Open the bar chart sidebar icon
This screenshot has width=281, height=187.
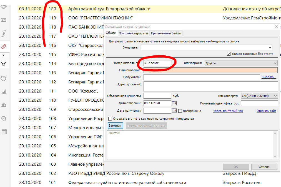click(4, 92)
